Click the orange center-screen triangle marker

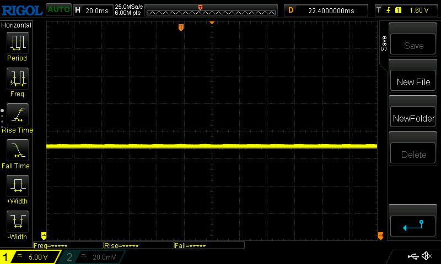tap(212, 23)
